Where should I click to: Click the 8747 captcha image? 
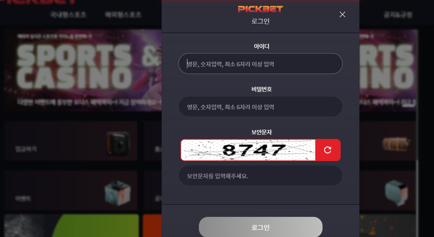pyautogui.click(x=248, y=150)
